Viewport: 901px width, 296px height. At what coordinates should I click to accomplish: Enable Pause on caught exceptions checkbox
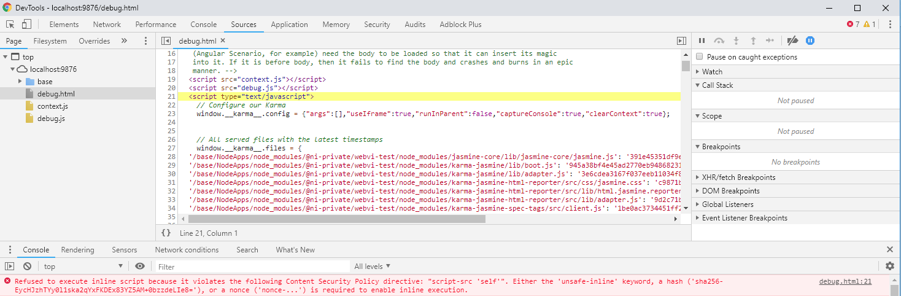[700, 57]
